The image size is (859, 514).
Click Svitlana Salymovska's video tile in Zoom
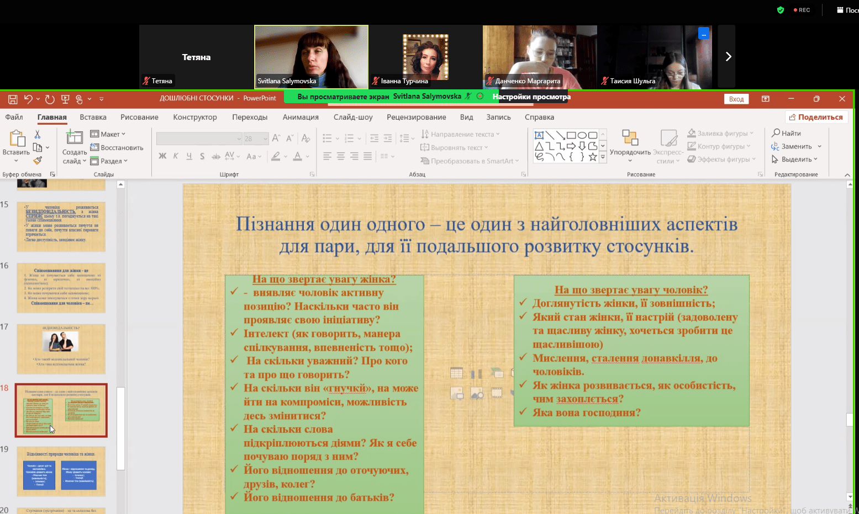(312, 57)
